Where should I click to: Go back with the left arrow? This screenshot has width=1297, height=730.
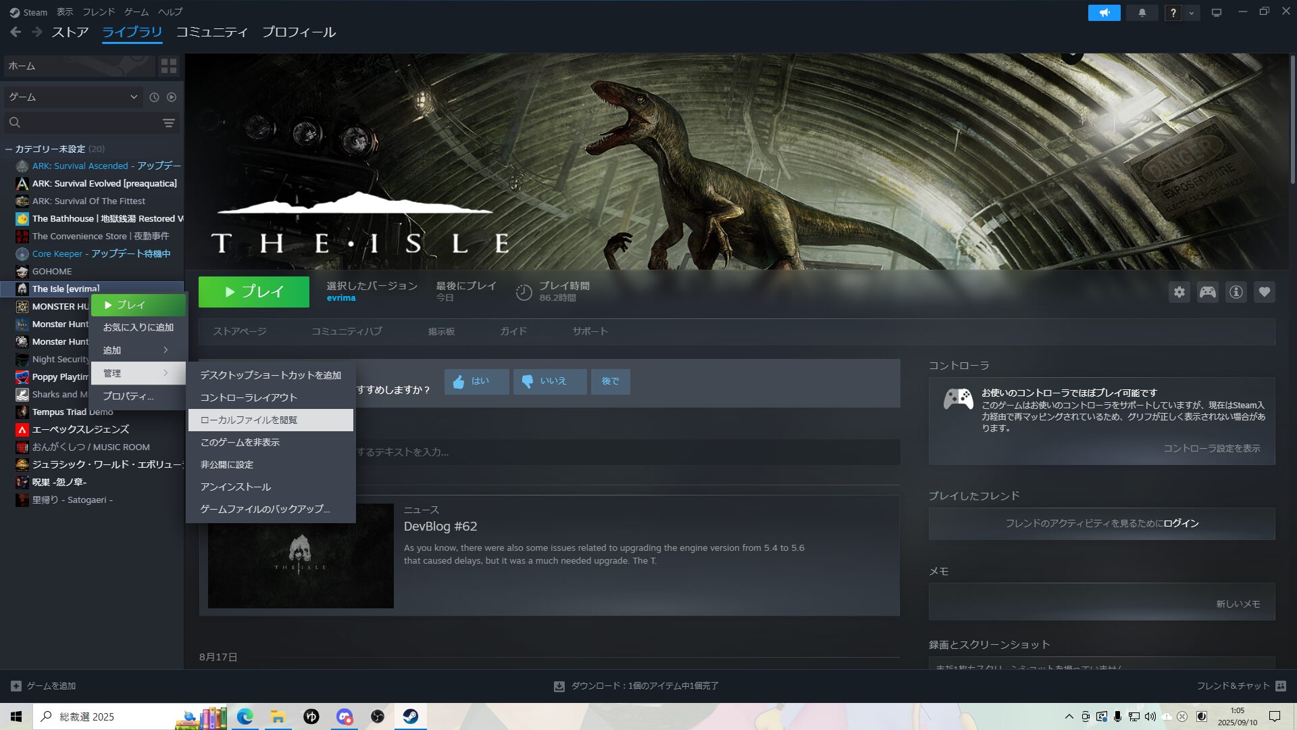pyautogui.click(x=16, y=32)
